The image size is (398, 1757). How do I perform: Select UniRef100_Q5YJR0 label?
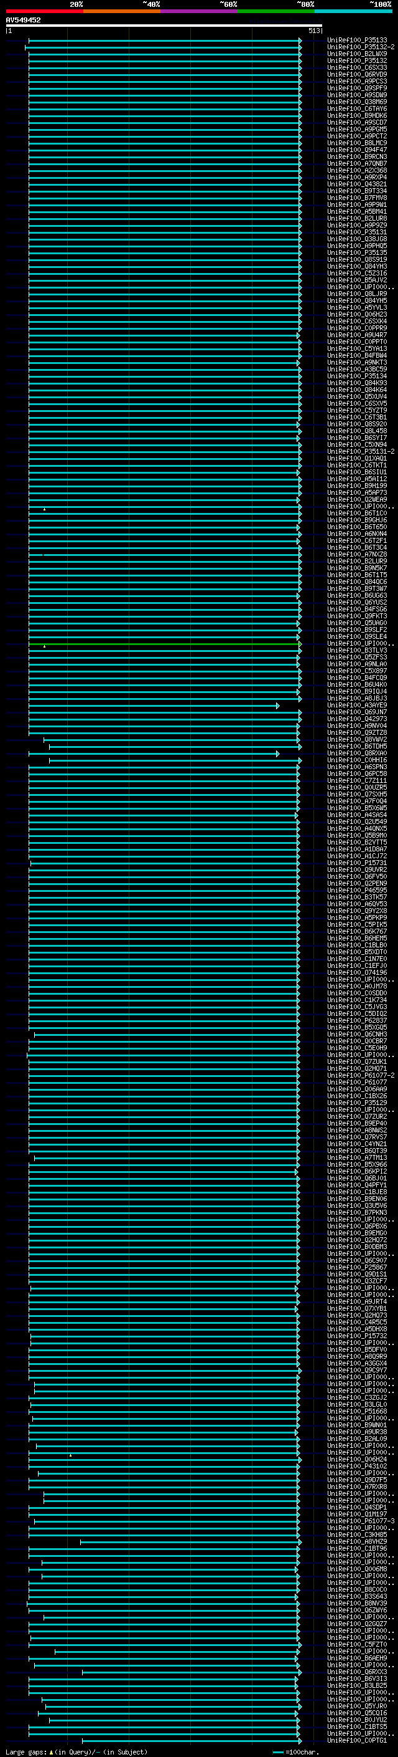coord(357,1707)
